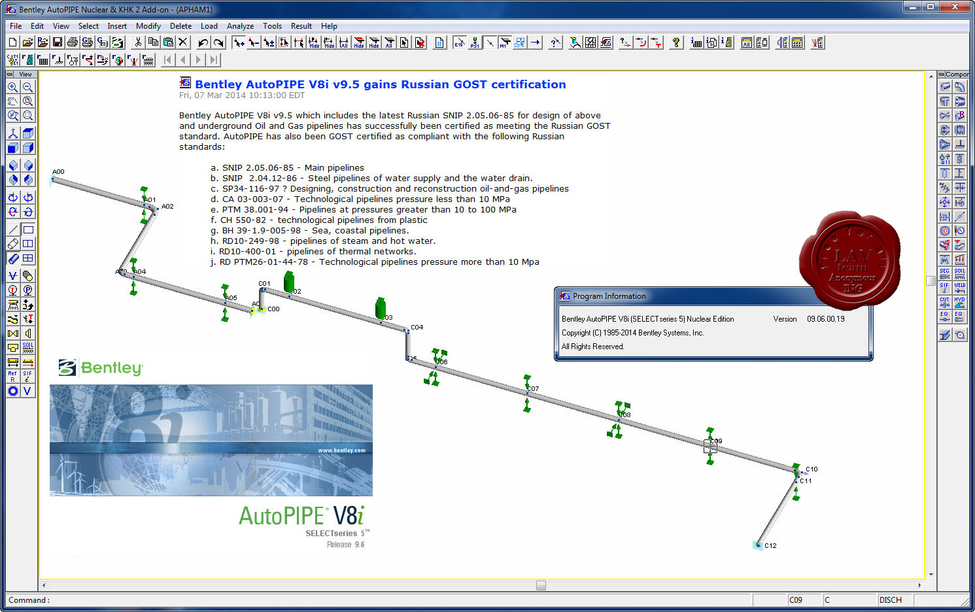Open the File menu

pos(16,26)
